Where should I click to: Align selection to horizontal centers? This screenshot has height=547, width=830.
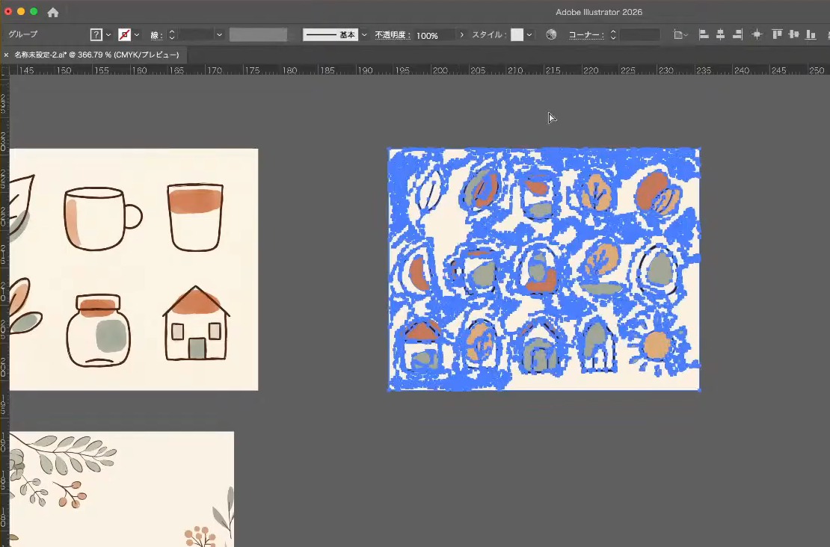[x=720, y=35]
